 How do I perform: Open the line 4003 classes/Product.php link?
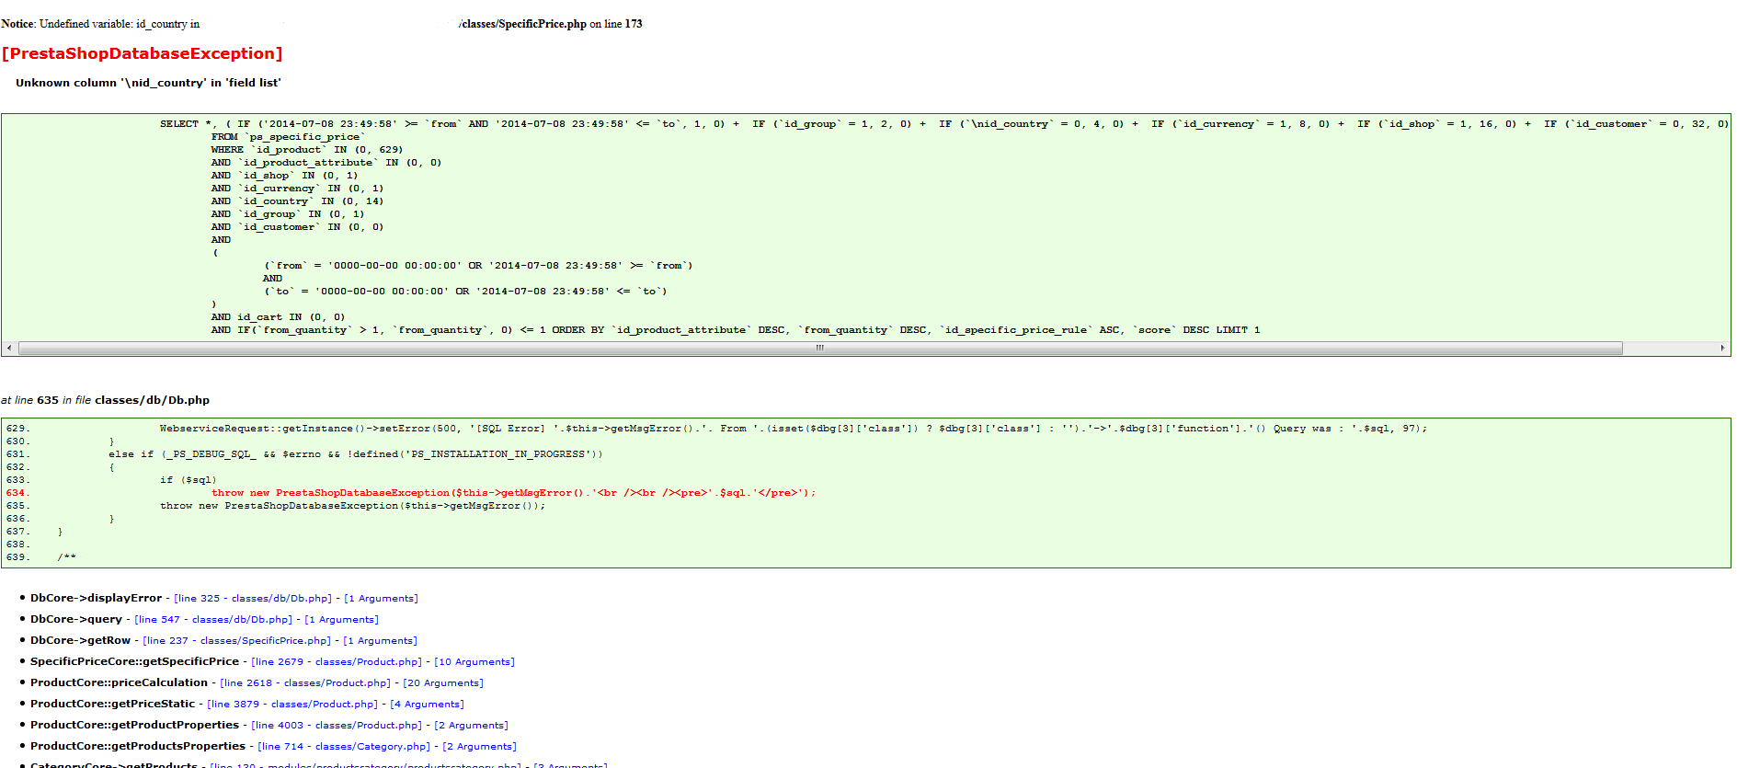tap(337, 725)
